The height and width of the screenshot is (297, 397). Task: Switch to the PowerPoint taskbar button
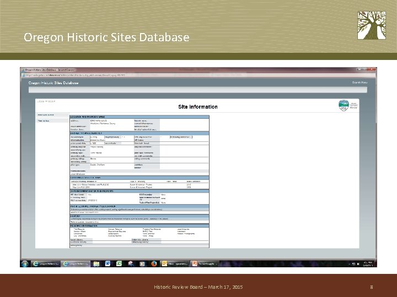[x=205, y=263]
